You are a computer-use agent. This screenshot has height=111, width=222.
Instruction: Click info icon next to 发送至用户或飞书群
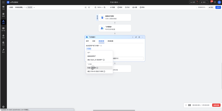coord(101,46)
